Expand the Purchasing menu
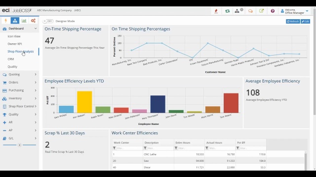The width and height of the screenshot is (316, 177). point(36,90)
